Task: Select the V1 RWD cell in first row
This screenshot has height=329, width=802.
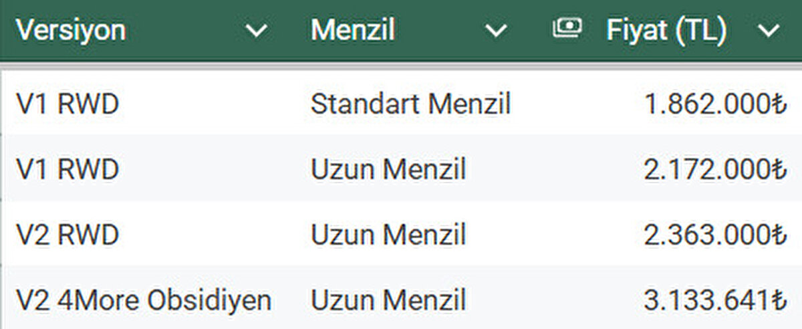Action: click(67, 104)
